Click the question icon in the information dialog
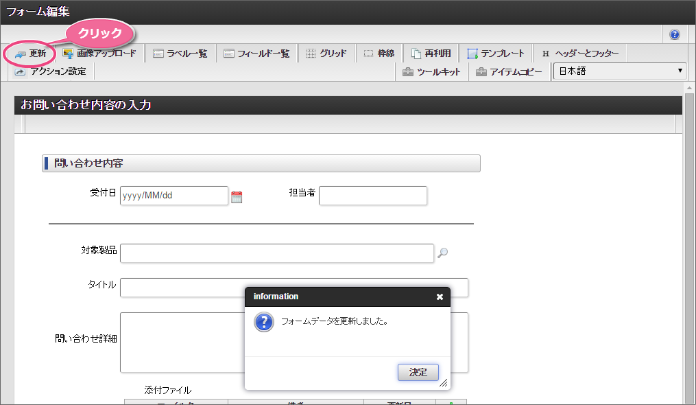 [x=264, y=323]
